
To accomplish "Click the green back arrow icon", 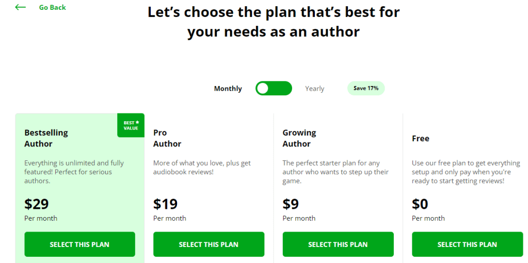I will click(20, 7).
